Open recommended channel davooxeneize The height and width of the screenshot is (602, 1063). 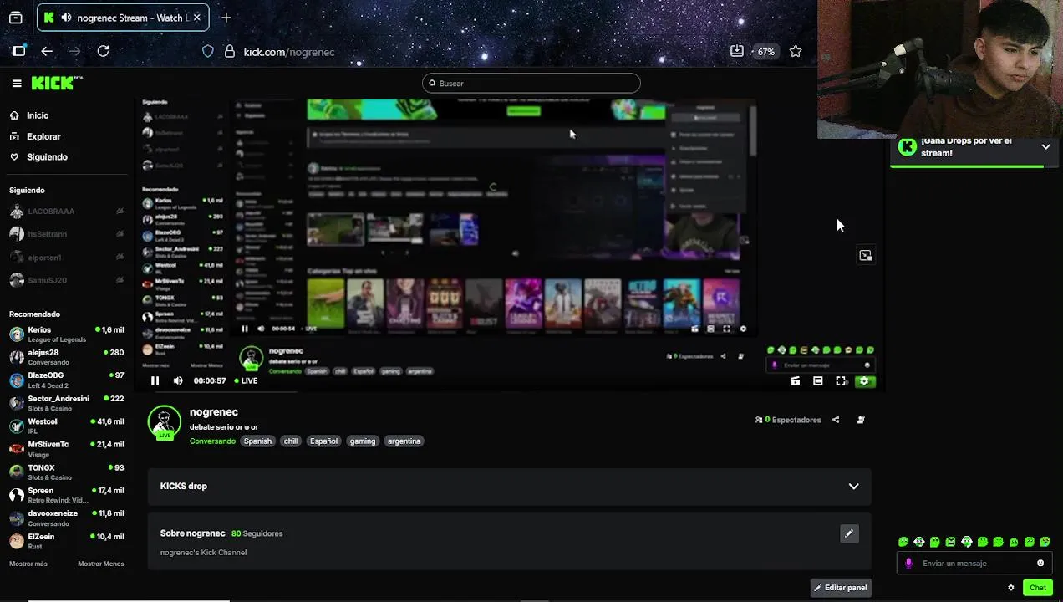click(67, 518)
